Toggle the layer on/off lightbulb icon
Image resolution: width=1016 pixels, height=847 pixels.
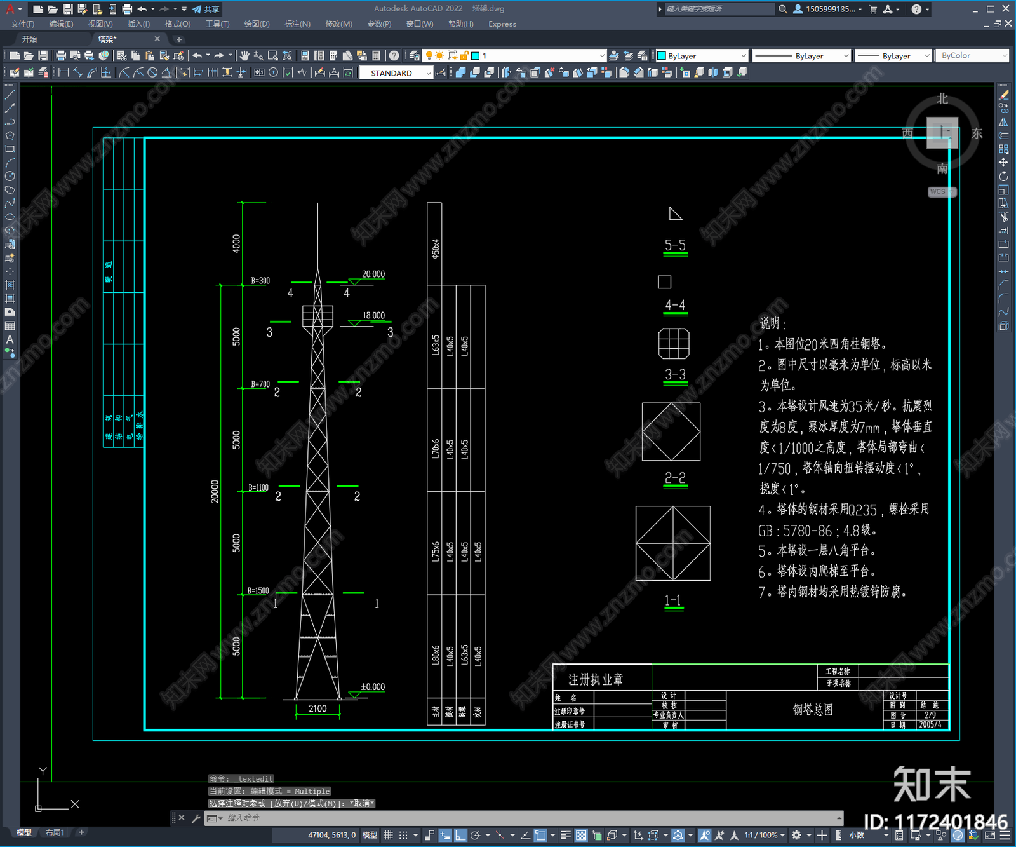429,56
